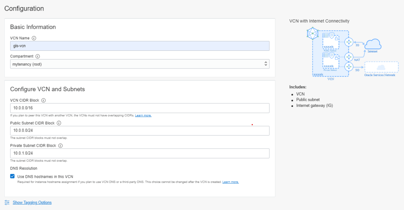The image size is (404, 210).
Task: Click the VCN CIDR Block field 10.0.0.0/16
Action: [140, 108]
